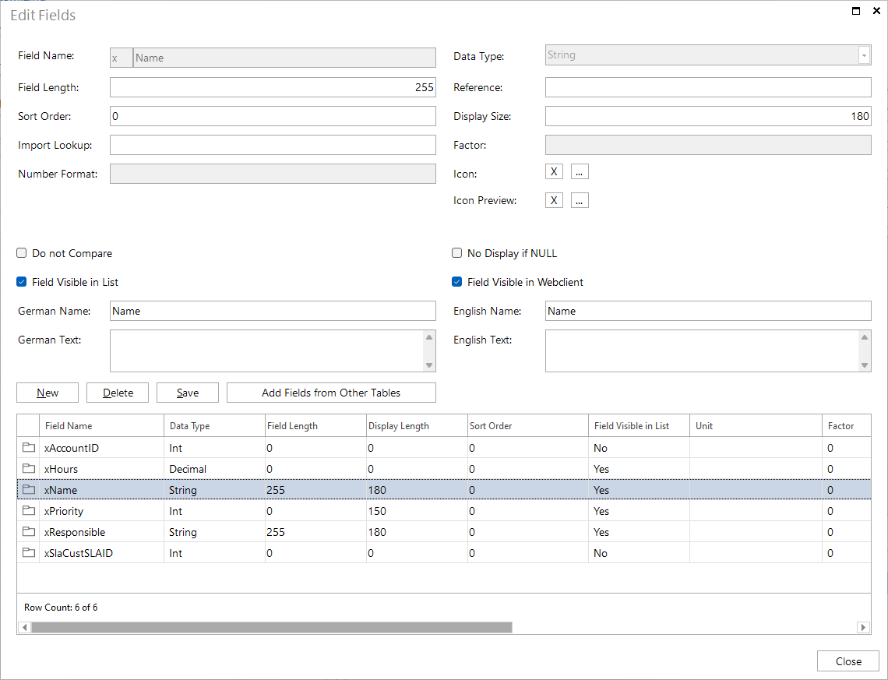Click the Row Count: 6 of 6 text
Screen dimensions: 888x680
tap(61, 607)
